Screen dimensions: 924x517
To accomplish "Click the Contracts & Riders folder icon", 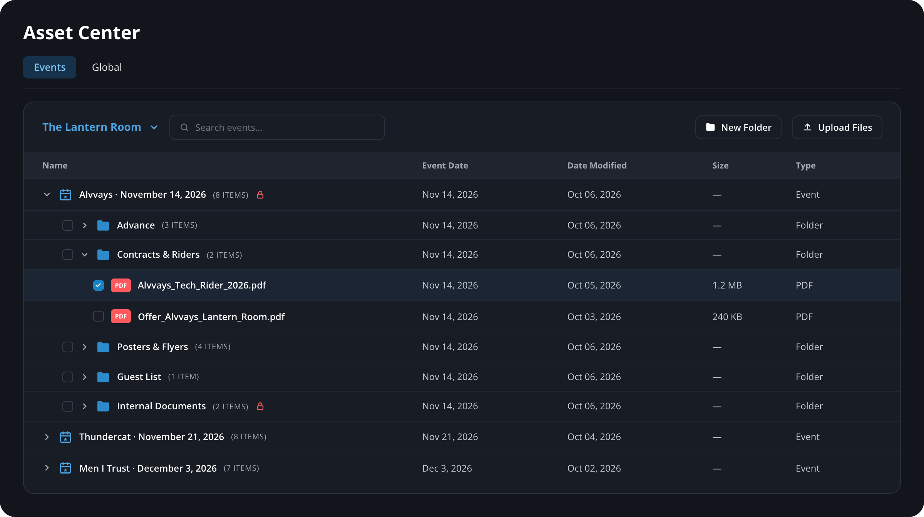I will point(103,255).
